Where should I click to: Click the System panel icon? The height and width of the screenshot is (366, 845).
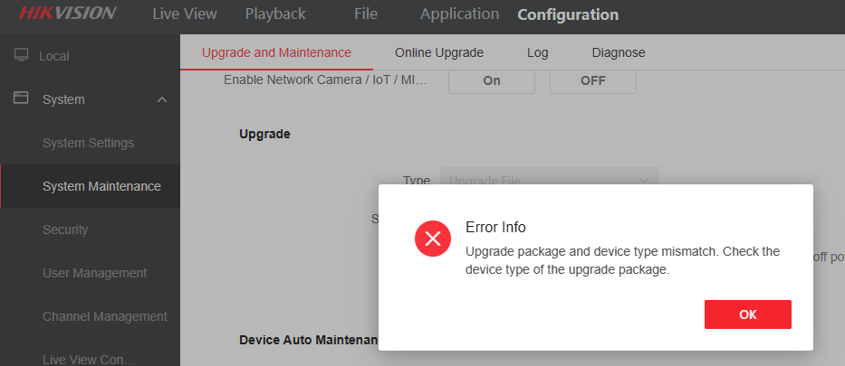22,99
